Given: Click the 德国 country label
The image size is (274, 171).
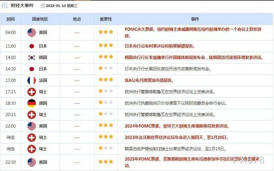Looking at the screenshot, I should click(43, 103).
